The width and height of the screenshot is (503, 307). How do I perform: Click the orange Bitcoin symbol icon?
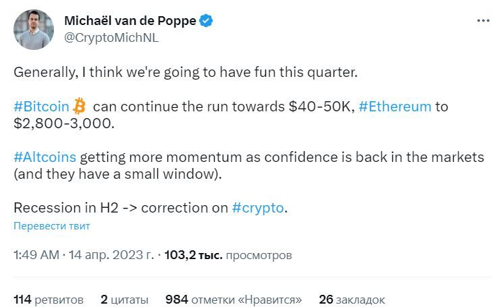(80, 107)
